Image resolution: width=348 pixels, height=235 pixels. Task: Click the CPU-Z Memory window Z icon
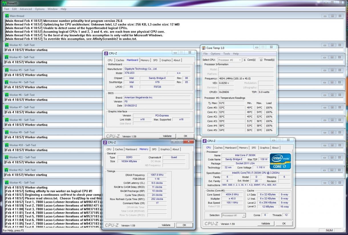[x=105, y=142]
